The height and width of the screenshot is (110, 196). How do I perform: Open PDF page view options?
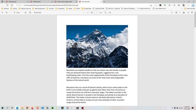pos(110,13)
